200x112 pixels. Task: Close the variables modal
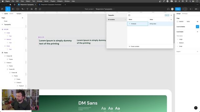point(171,15)
